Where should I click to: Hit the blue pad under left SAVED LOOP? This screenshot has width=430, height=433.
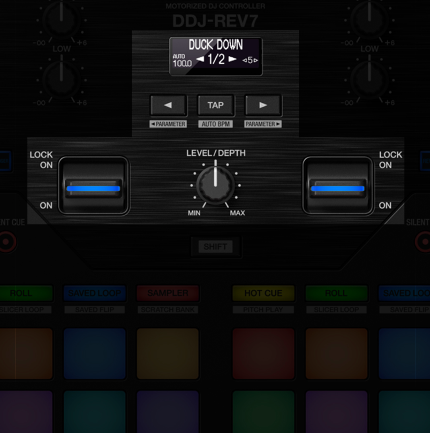tap(94, 353)
